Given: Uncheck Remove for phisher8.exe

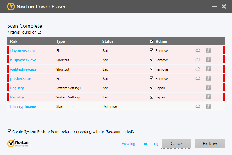Looking at the screenshot, I should pyautogui.click(x=151, y=78).
